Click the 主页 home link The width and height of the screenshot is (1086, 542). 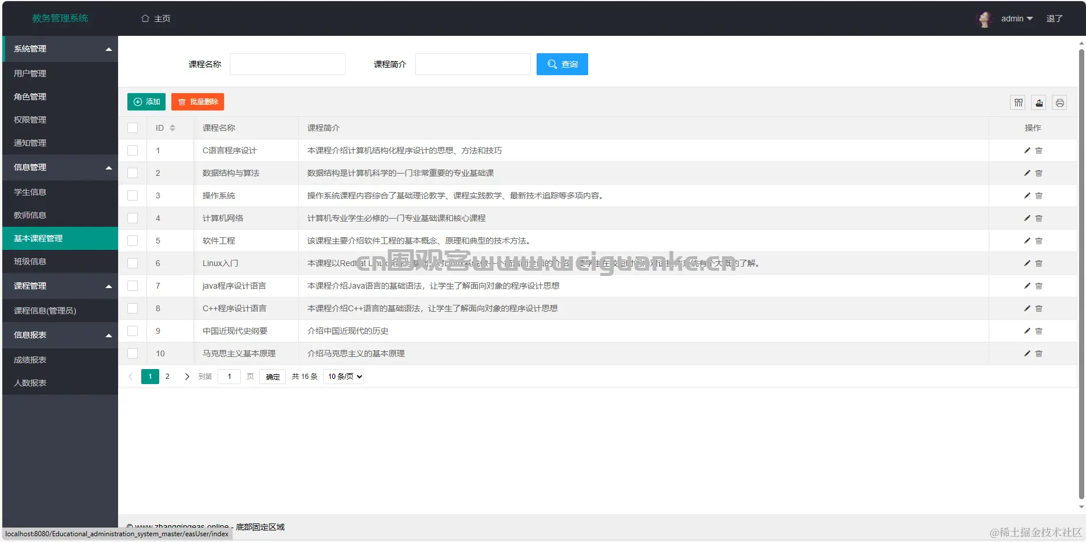(x=156, y=19)
